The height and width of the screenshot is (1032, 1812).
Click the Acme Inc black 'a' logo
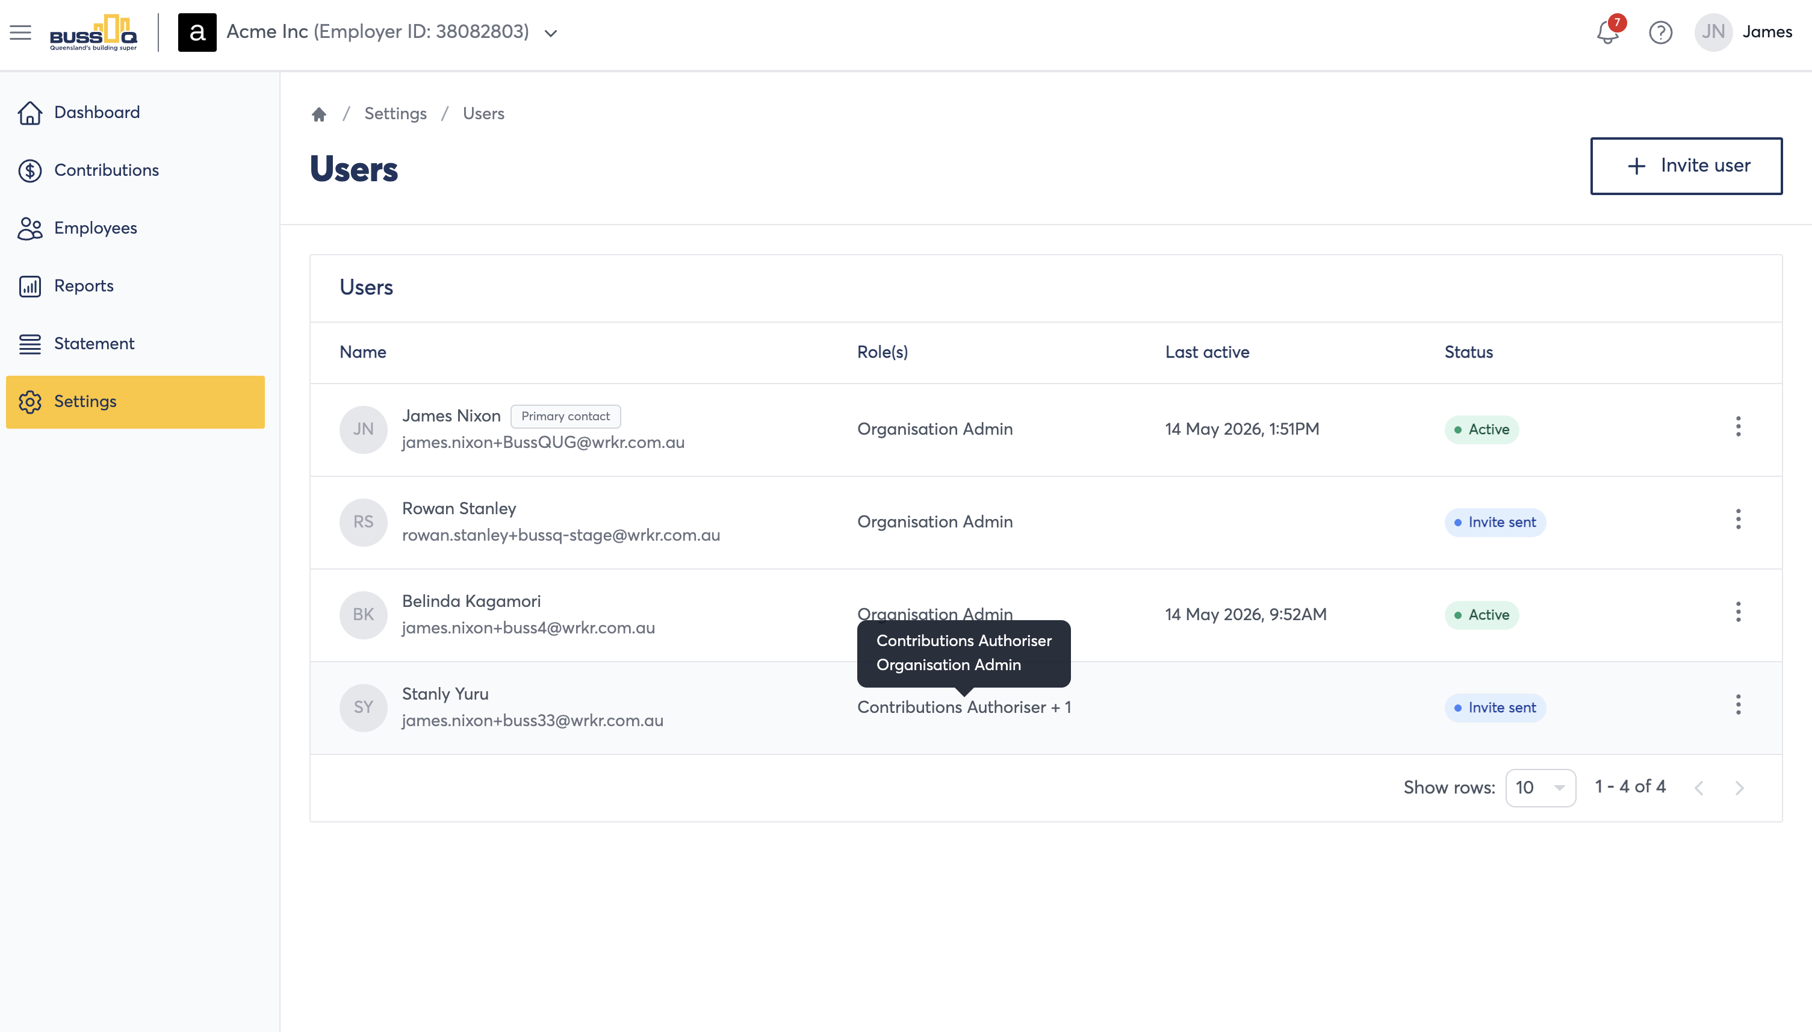coord(197,32)
